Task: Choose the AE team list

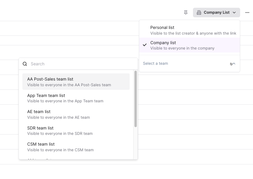Action: pos(76,114)
